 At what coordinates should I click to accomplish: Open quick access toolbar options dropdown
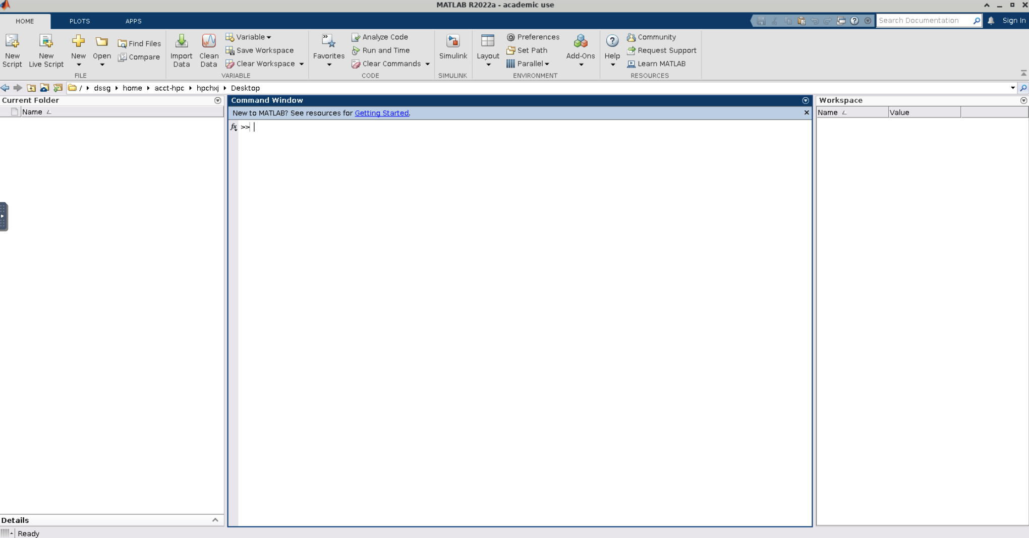pyautogui.click(x=868, y=21)
